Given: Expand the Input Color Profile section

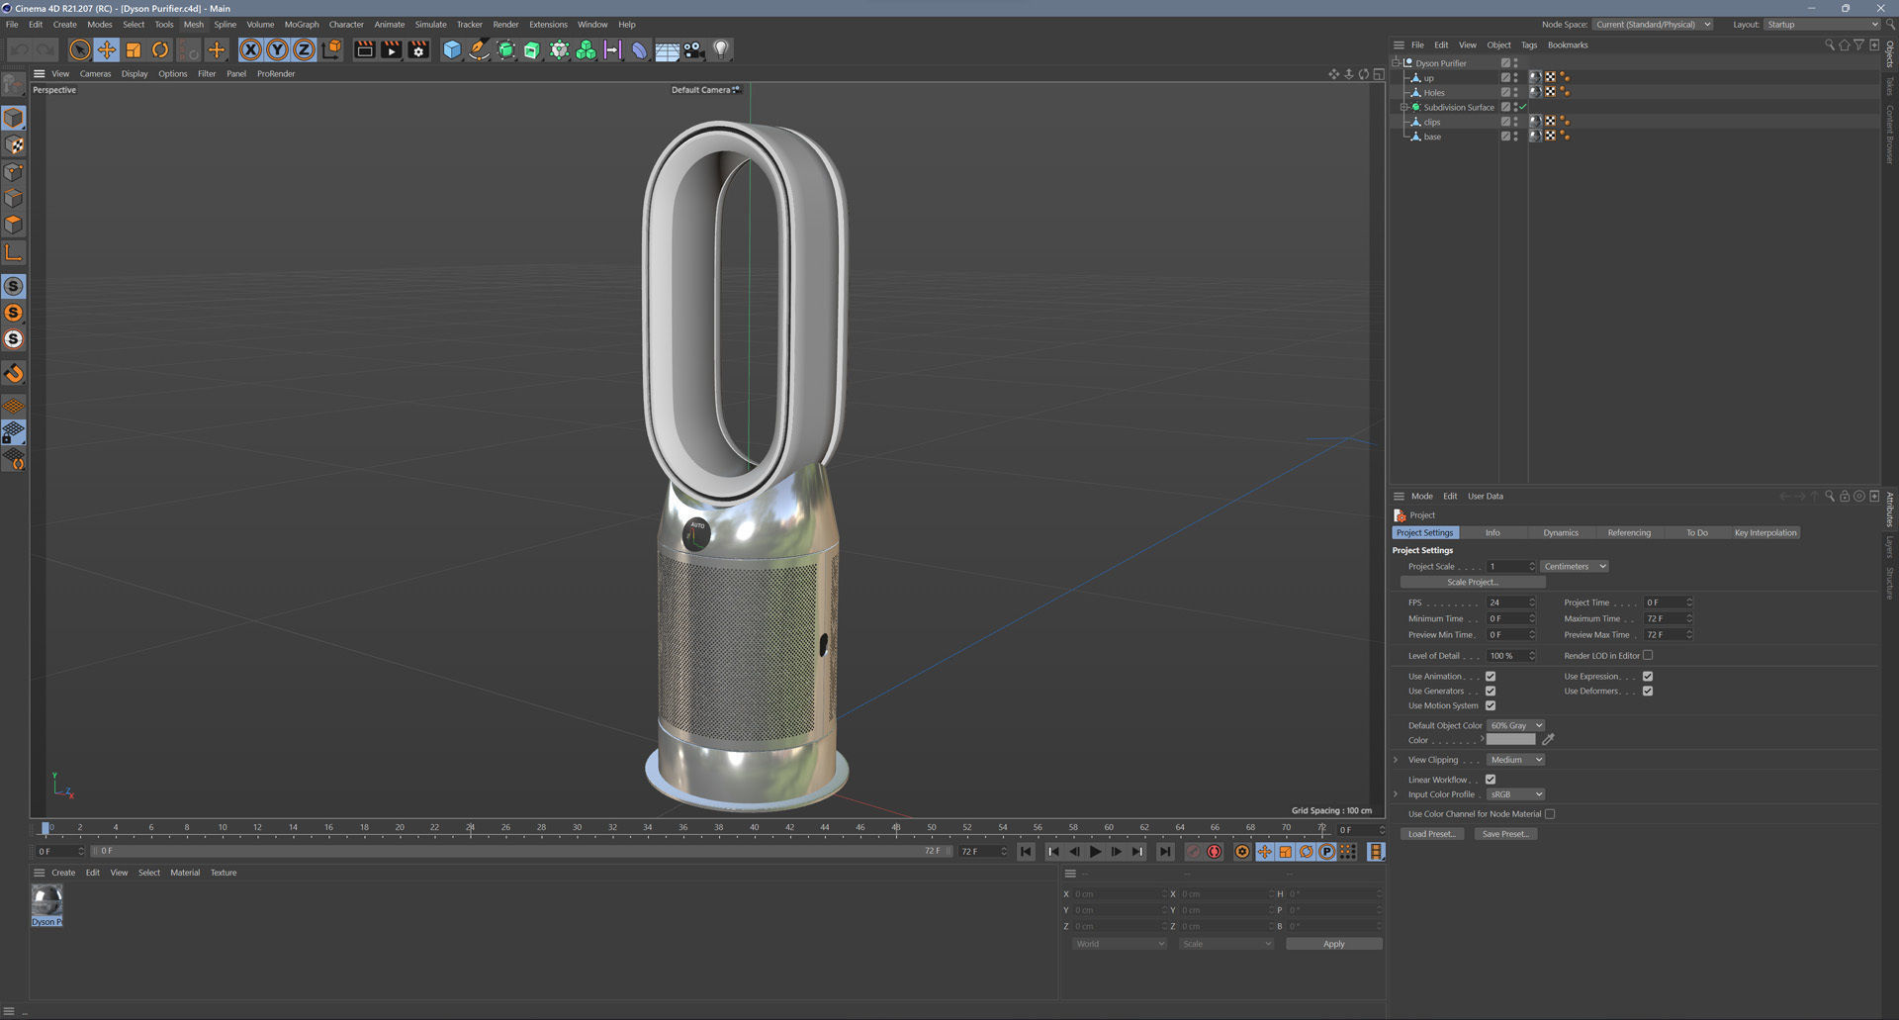Looking at the screenshot, I should click(1396, 794).
